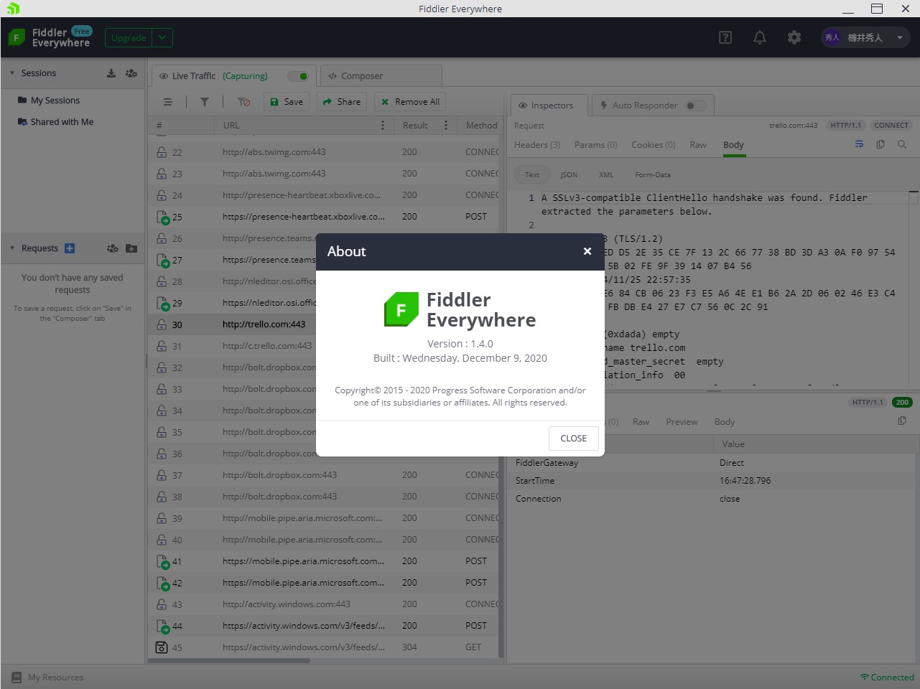Select the filter funnel icon in traffic toolbar
The width and height of the screenshot is (920, 689).
tap(205, 101)
